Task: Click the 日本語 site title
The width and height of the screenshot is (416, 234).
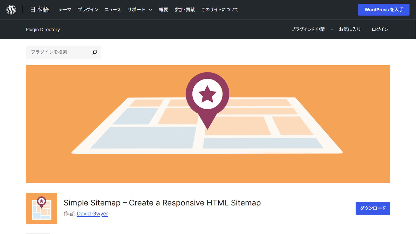Action: pos(40,10)
